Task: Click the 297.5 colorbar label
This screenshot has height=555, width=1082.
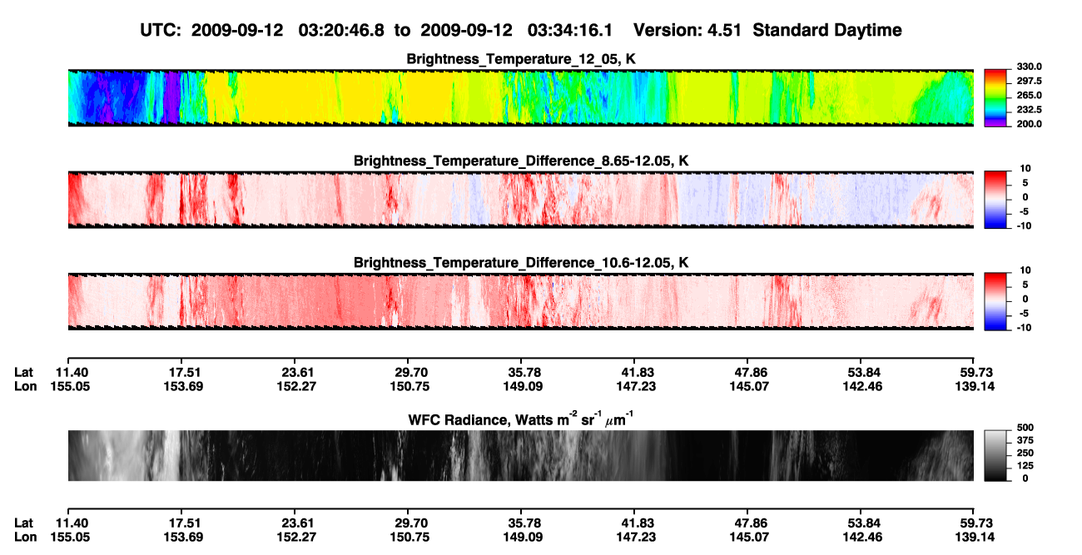Action: (1029, 81)
